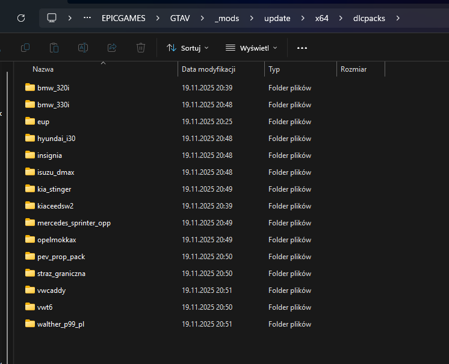
Task: Select the walther_p99_pl folder
Action: [x=60, y=324]
